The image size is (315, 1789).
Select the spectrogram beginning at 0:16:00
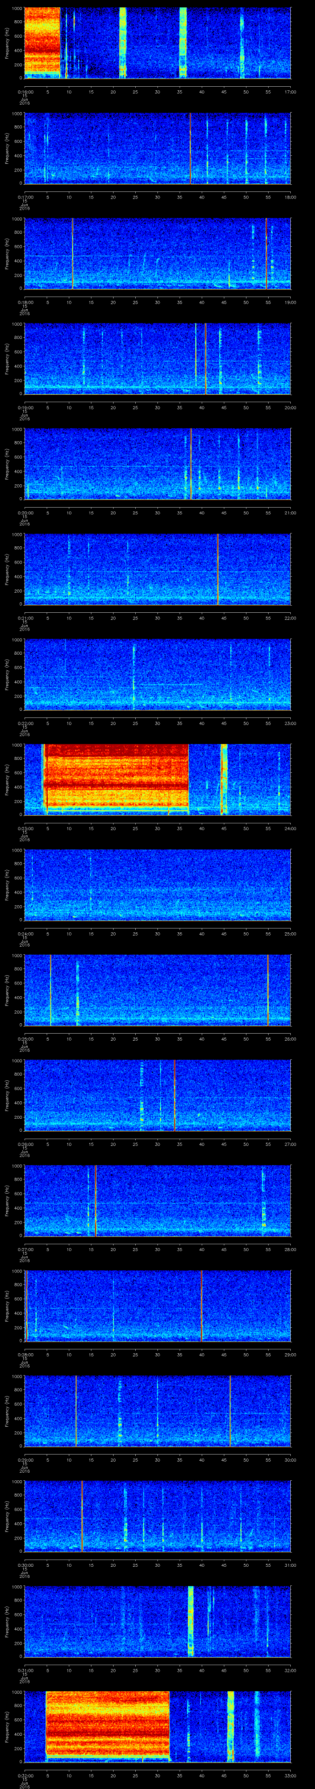click(x=158, y=43)
